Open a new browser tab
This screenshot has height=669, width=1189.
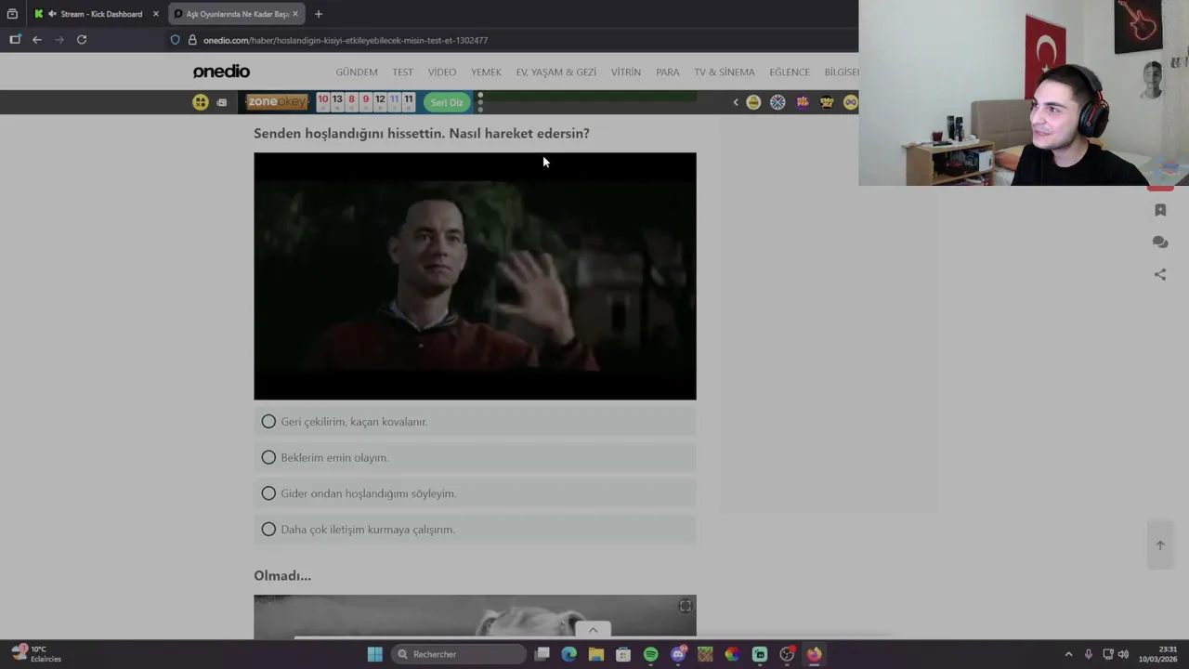(319, 14)
